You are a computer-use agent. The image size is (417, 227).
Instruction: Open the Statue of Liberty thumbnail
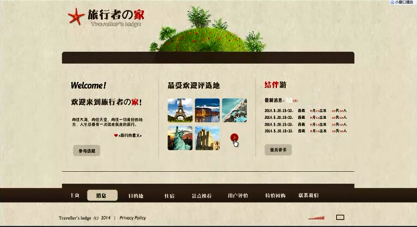point(180,138)
